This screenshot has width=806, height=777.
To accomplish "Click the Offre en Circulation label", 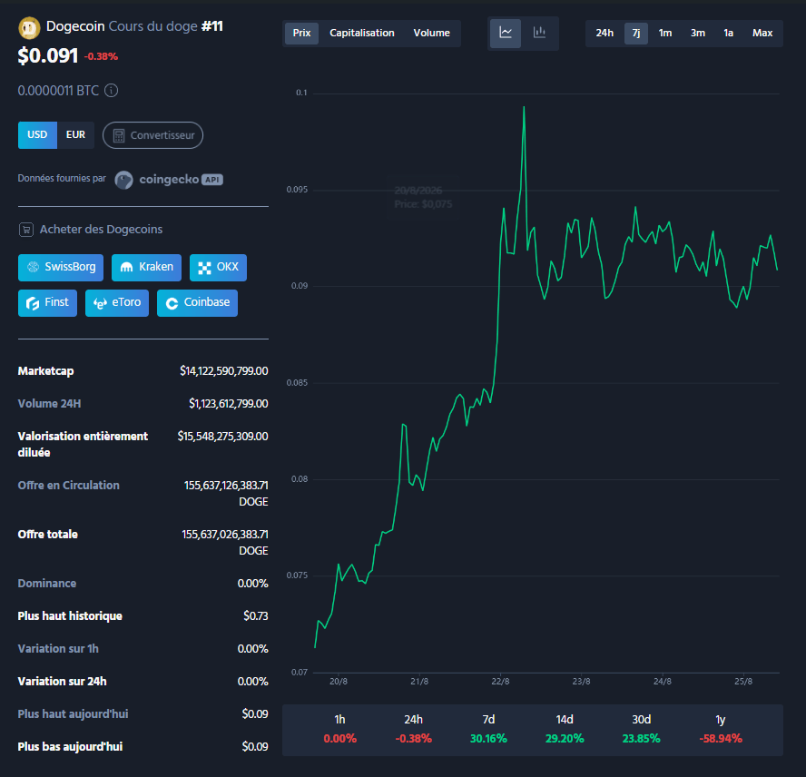I will tap(68, 486).
